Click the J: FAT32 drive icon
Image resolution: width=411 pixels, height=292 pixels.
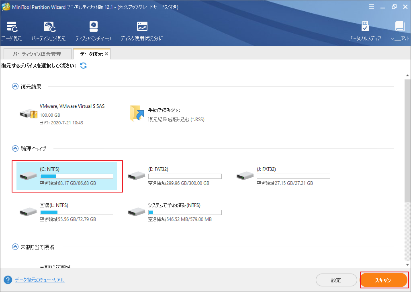click(x=245, y=176)
